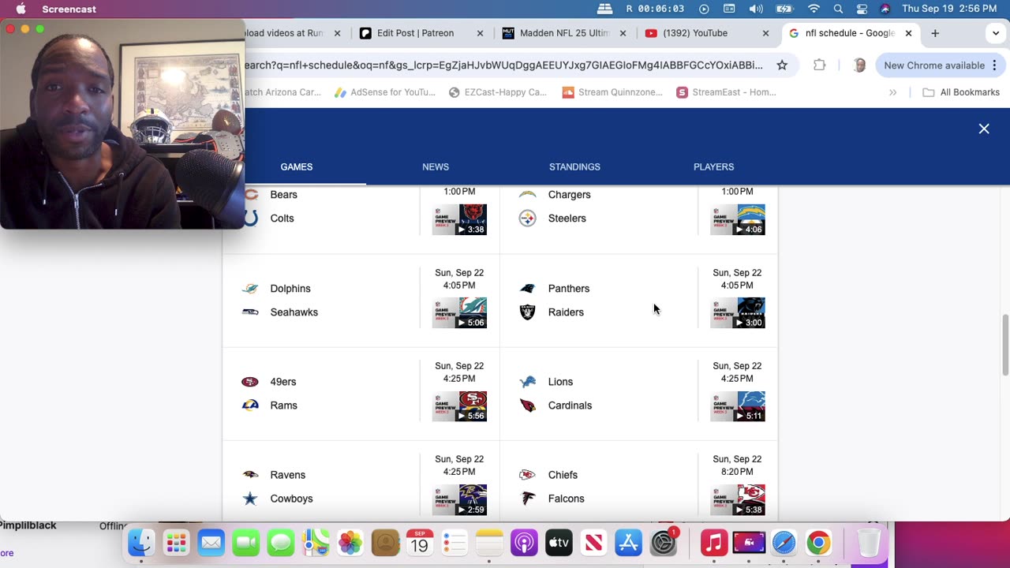Open Messages in the dock
The height and width of the screenshot is (568, 1010).
point(281,543)
